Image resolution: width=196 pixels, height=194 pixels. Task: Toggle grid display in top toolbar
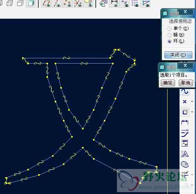pyautogui.click(x=135, y=3)
